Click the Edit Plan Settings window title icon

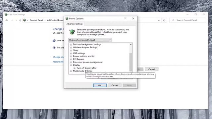point(6,15)
